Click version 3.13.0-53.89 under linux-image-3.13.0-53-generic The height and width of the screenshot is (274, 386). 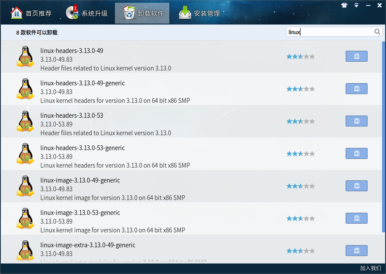pos(57,221)
